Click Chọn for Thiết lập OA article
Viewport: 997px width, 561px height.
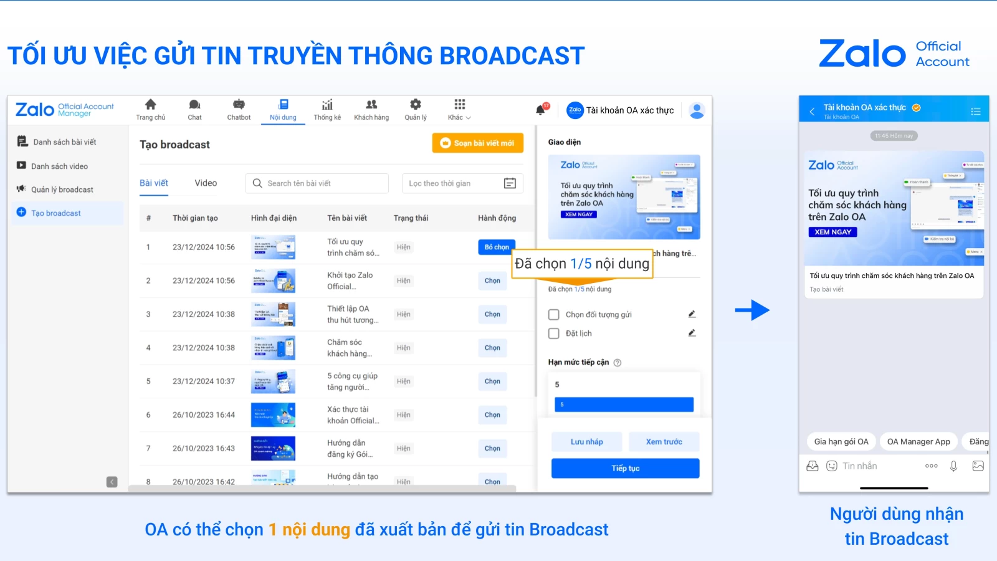492,314
